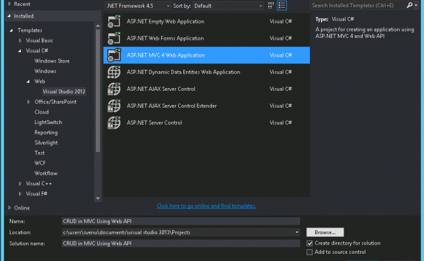Select the Workflow template category
424x261 pixels.
[46, 174]
